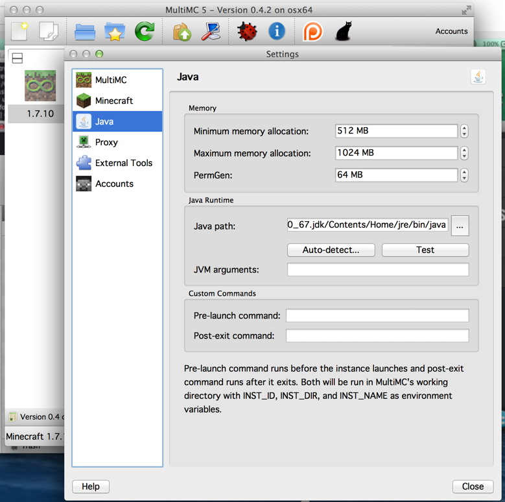This screenshot has width=505, height=502.
Task: Click the Version 0.4 news text in the status bar
Action: [x=42, y=416]
